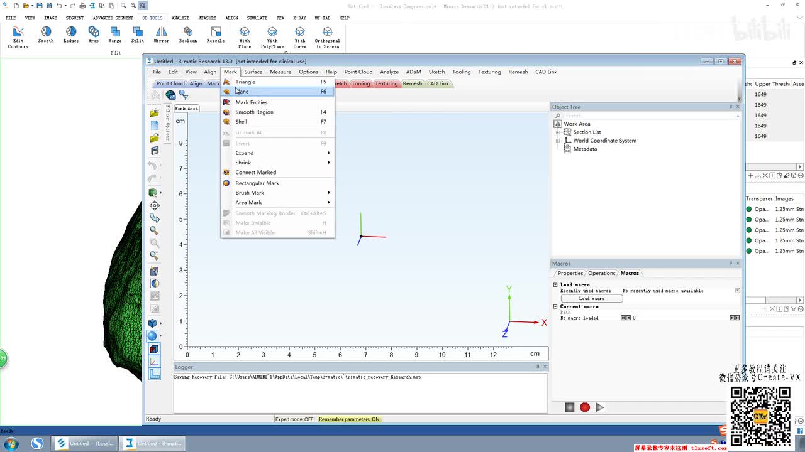Select Cut With PolyPlane tool in Mimics

click(272, 38)
